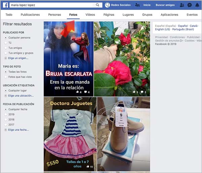Click the plus icon beside Elige una ubicación

pyautogui.click(x=5, y=96)
